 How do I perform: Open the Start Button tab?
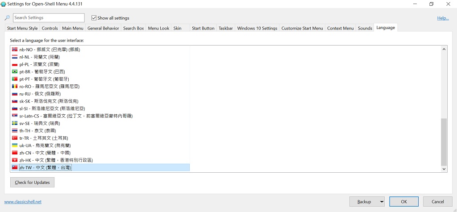click(x=203, y=28)
